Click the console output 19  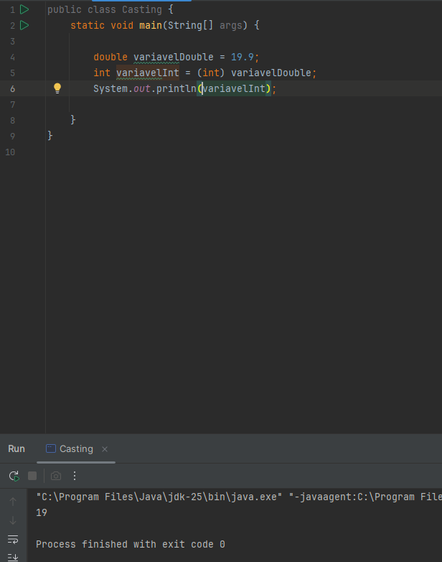42,512
